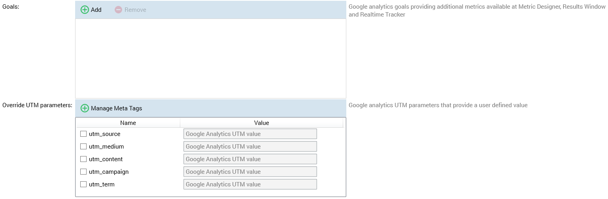
Task: Select the utm_content value field
Action: (x=250, y=159)
